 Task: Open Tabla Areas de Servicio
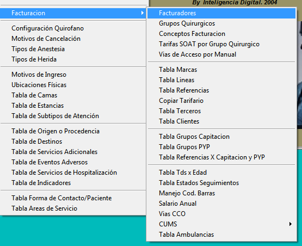73,208
